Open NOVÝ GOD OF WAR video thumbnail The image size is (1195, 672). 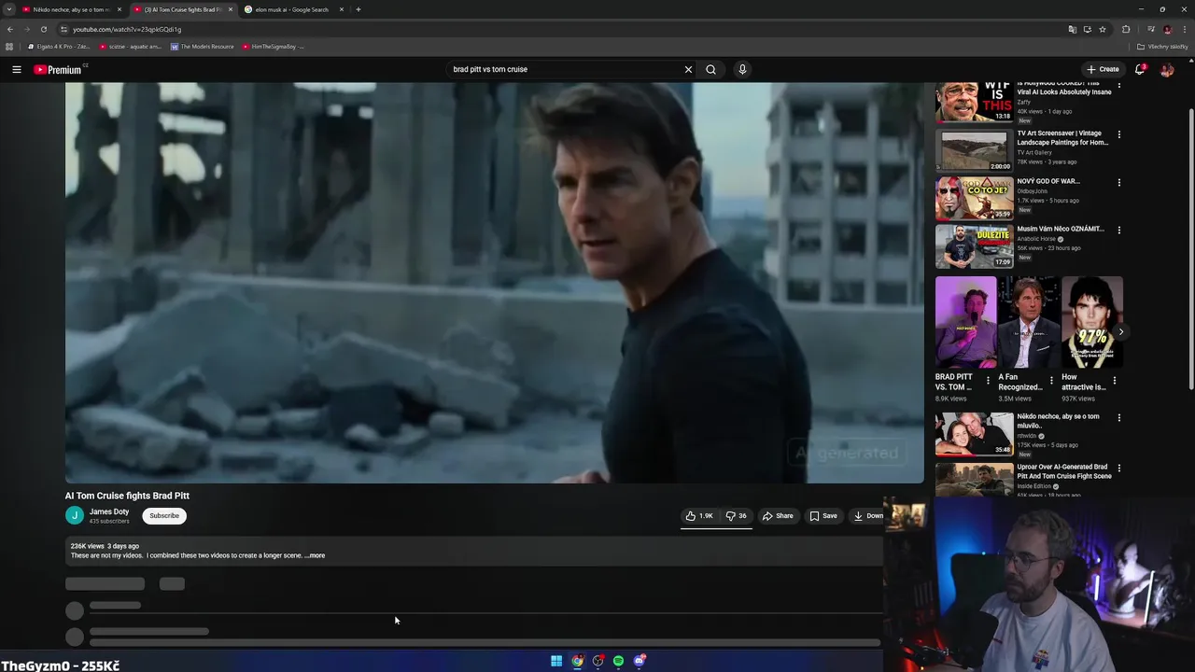click(974, 198)
